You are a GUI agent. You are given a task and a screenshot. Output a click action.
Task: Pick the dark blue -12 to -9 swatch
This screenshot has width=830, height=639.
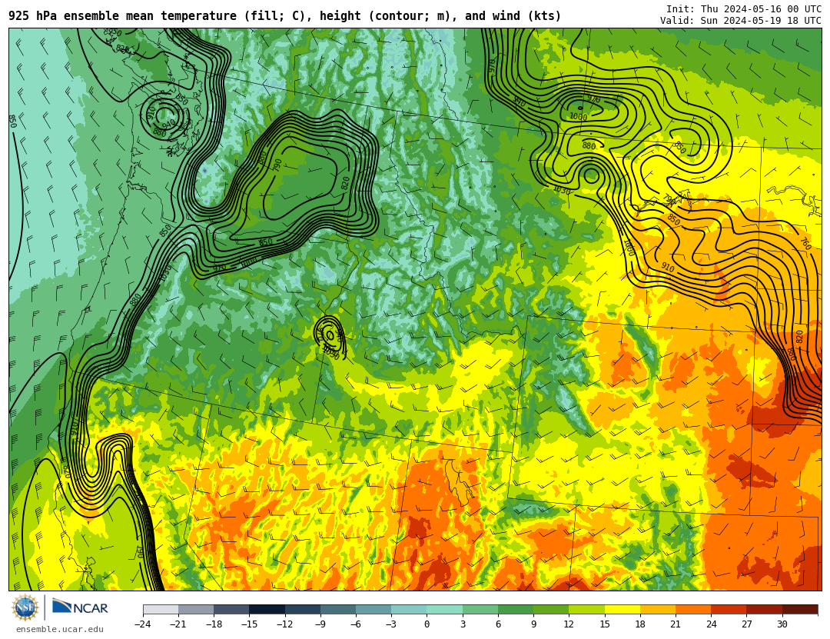303,610
